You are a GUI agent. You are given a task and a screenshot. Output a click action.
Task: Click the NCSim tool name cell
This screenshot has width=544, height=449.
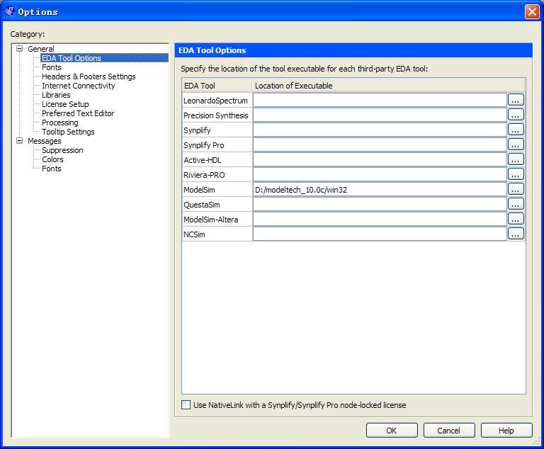(x=217, y=234)
